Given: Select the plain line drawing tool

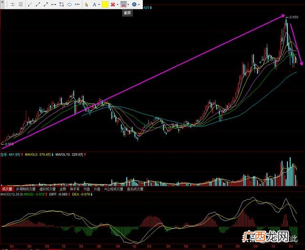Looking at the screenshot, I should coord(30,4).
